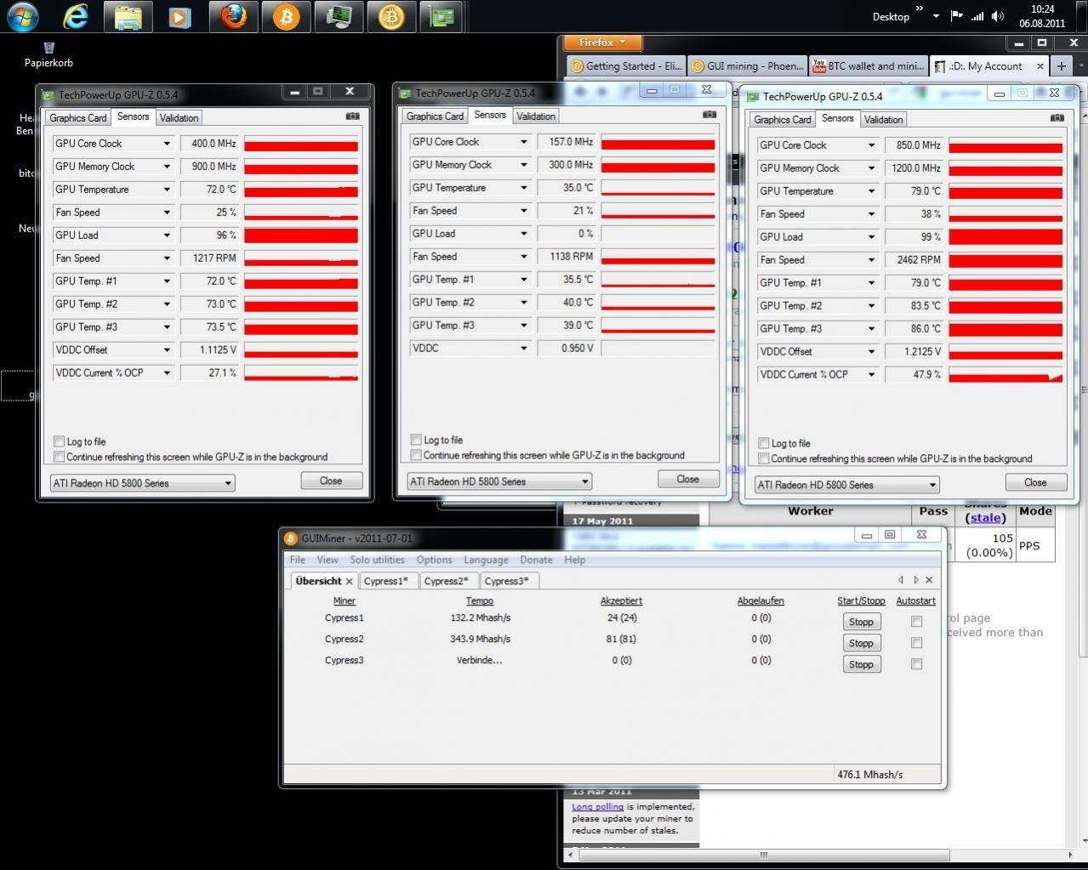
Task: Toggle Continue refreshing checkbox in right GPU-Z
Action: pos(764,458)
